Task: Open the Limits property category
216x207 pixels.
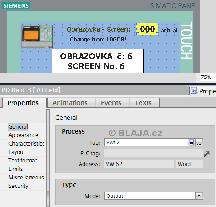Action: pos(16,169)
